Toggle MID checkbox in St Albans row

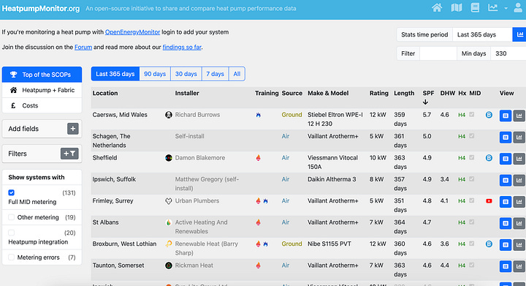(472, 222)
